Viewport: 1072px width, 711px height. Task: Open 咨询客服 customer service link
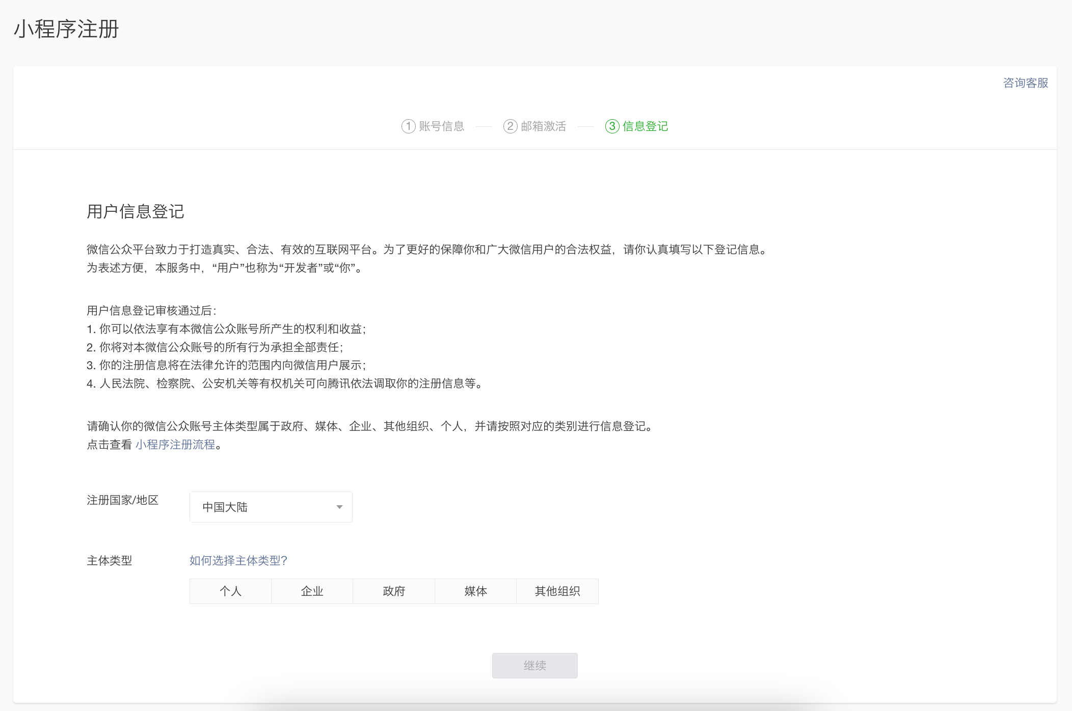(x=1025, y=83)
